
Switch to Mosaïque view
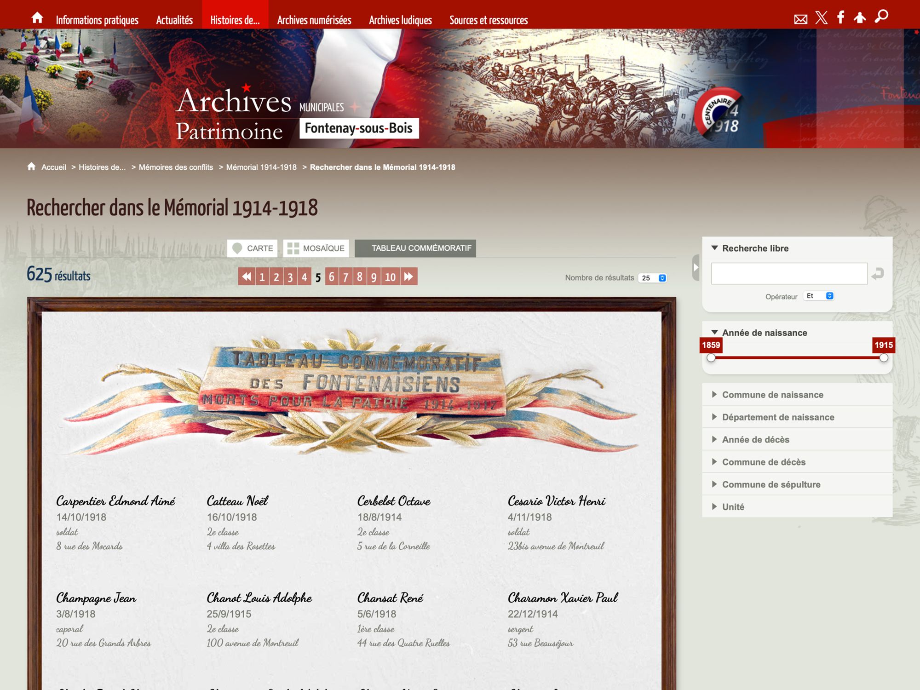[316, 248]
